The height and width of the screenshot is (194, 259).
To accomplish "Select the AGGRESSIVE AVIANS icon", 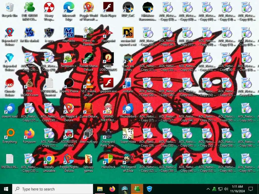I will click(x=69, y=134).
